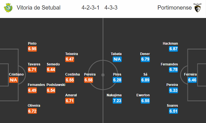Image resolution: width=206 pixels, height=123 pixels.
Task: Click the Vitoria de Setubal club crest
Action: pos(8,8)
